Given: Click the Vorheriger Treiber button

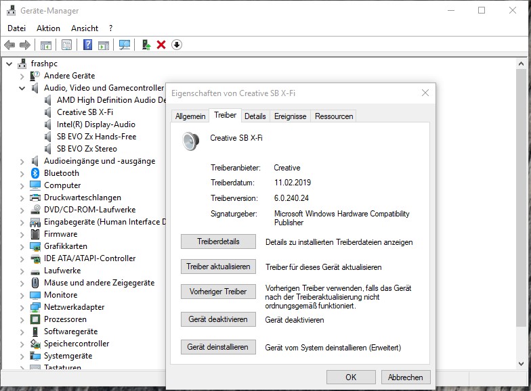Looking at the screenshot, I should pos(218,292).
